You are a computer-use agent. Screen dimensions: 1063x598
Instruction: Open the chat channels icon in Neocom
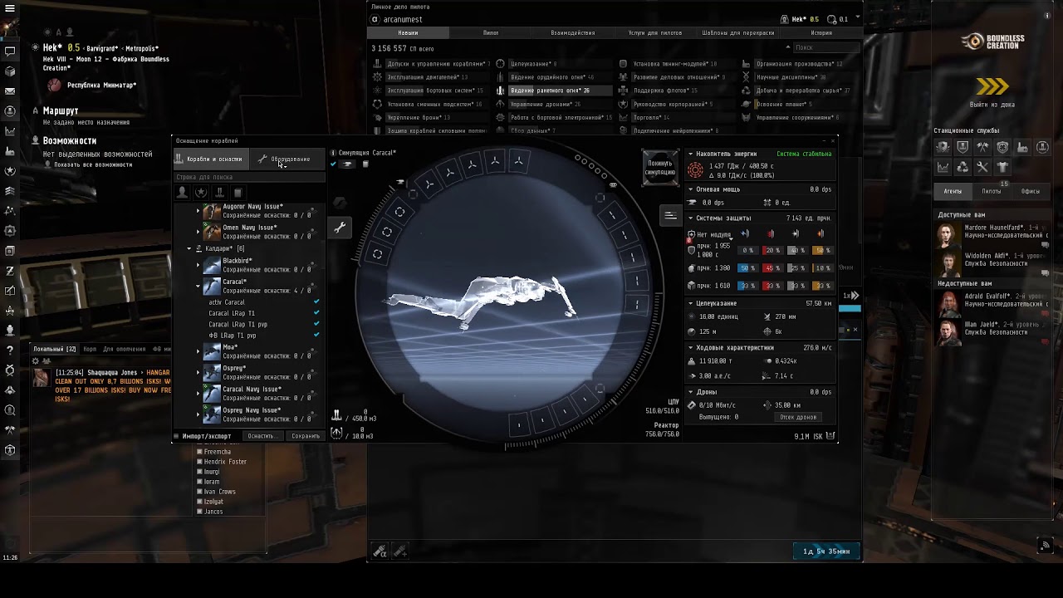tap(10, 51)
